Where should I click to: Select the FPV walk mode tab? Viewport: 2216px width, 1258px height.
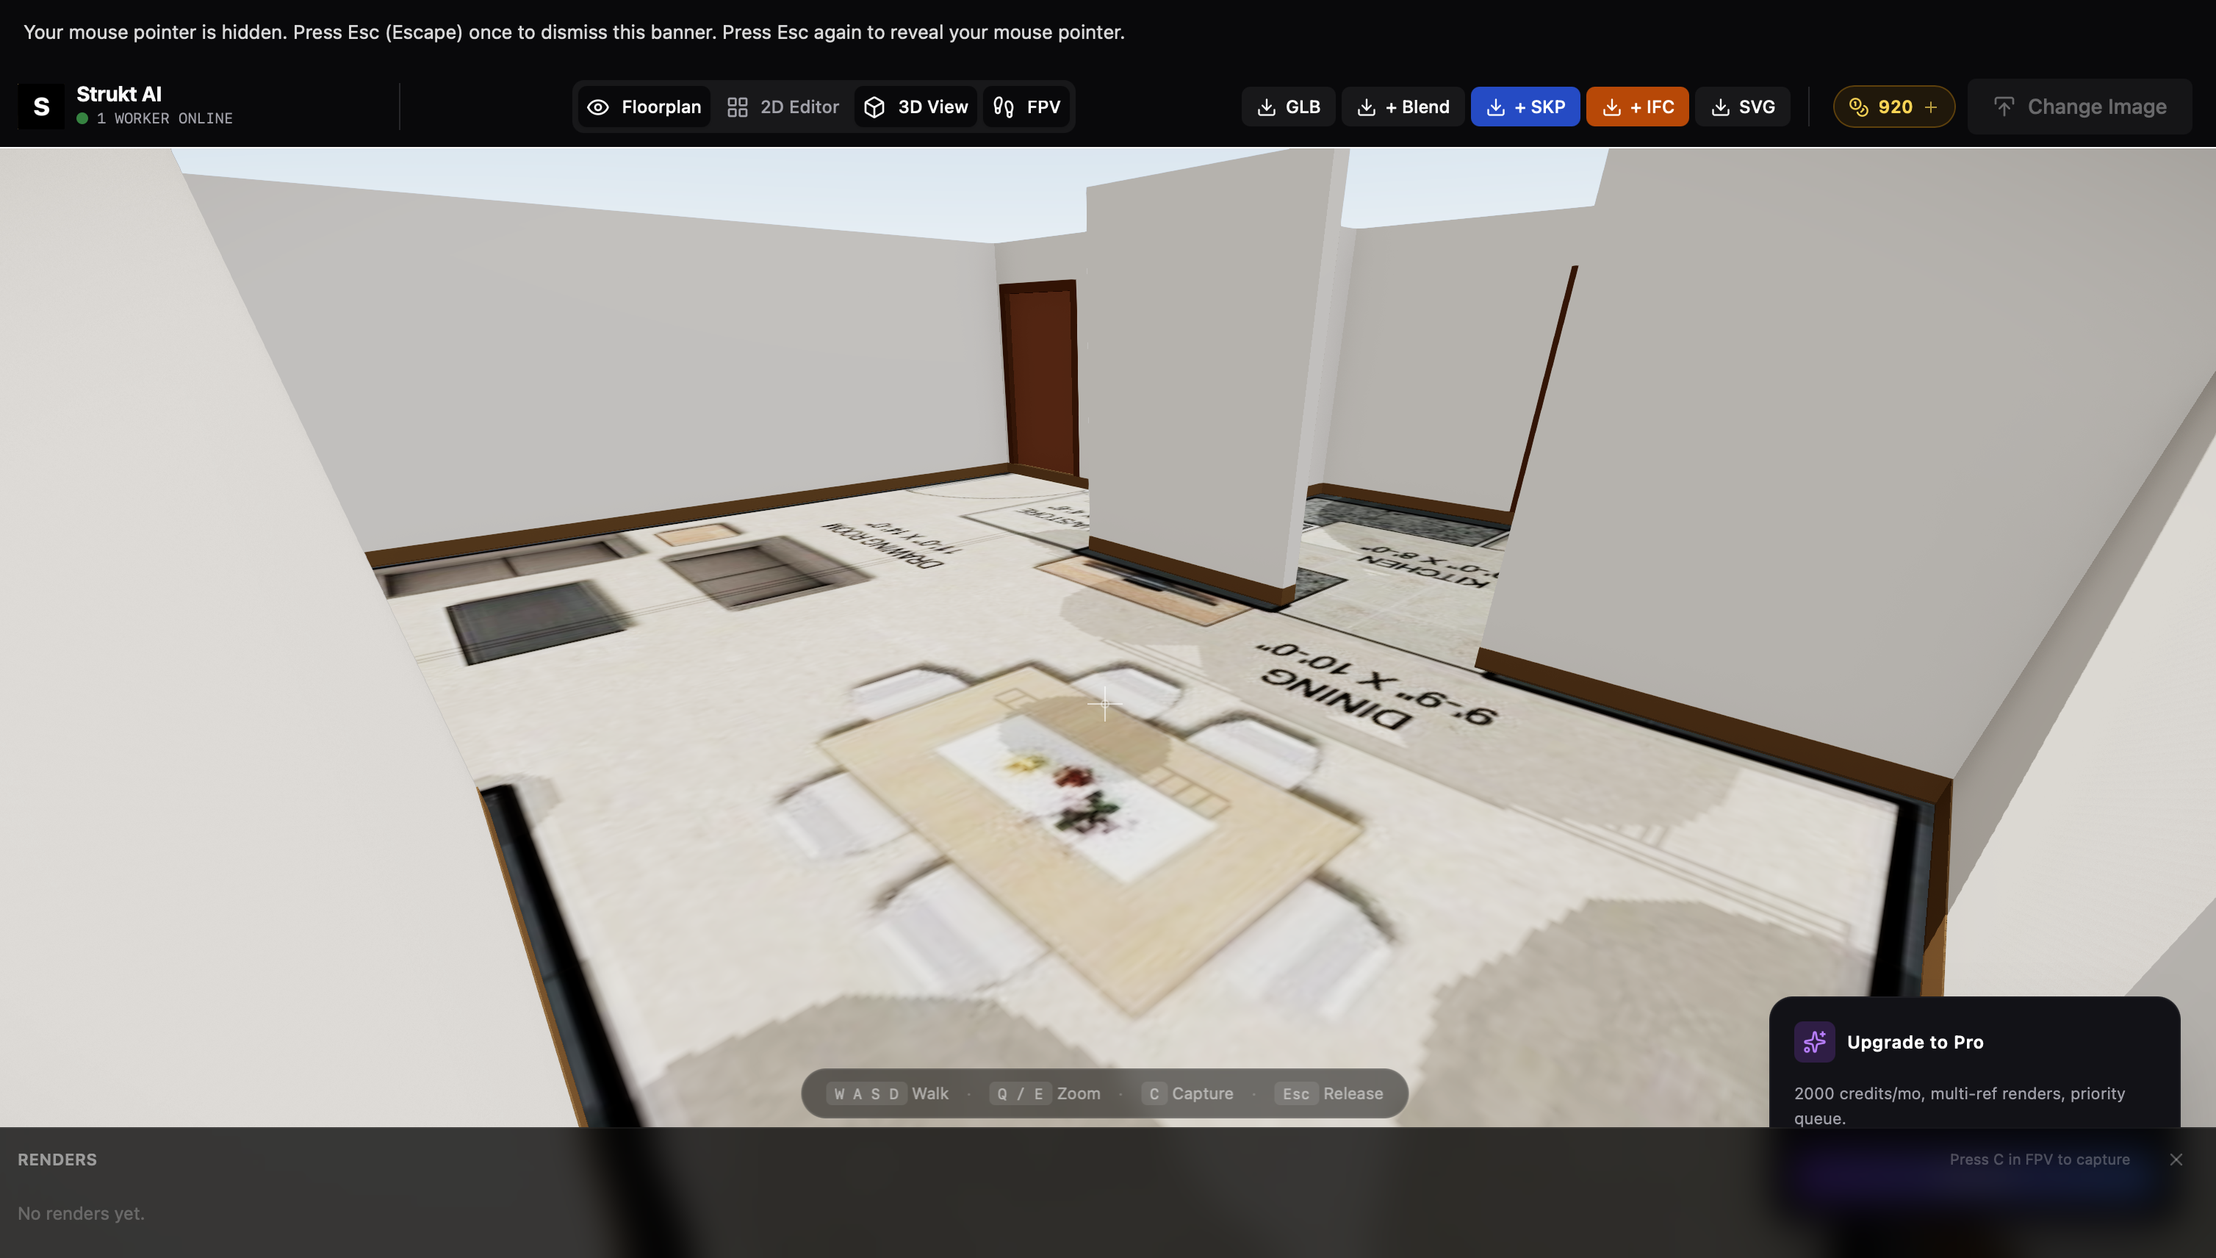click(1026, 107)
